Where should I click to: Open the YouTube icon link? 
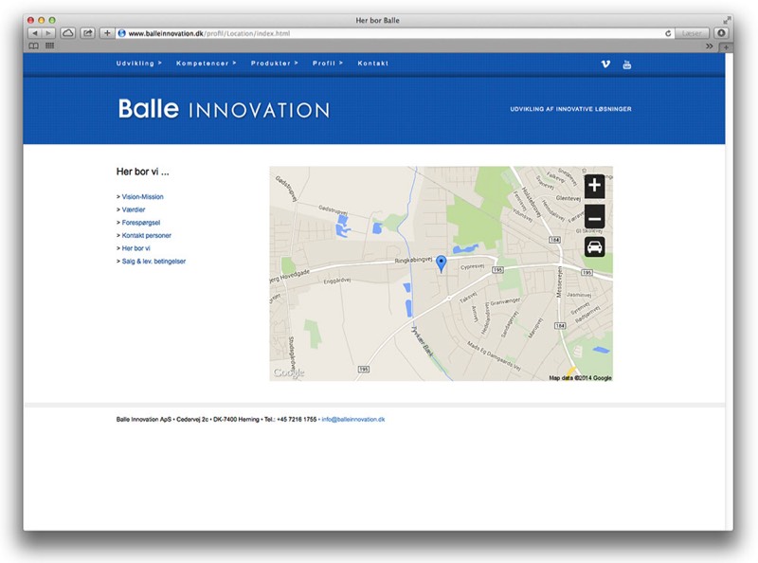627,64
